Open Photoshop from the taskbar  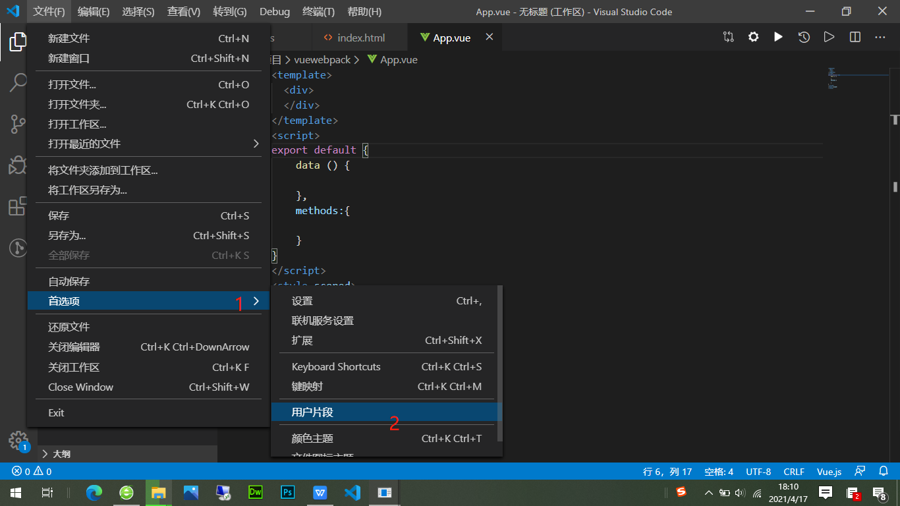pos(288,492)
